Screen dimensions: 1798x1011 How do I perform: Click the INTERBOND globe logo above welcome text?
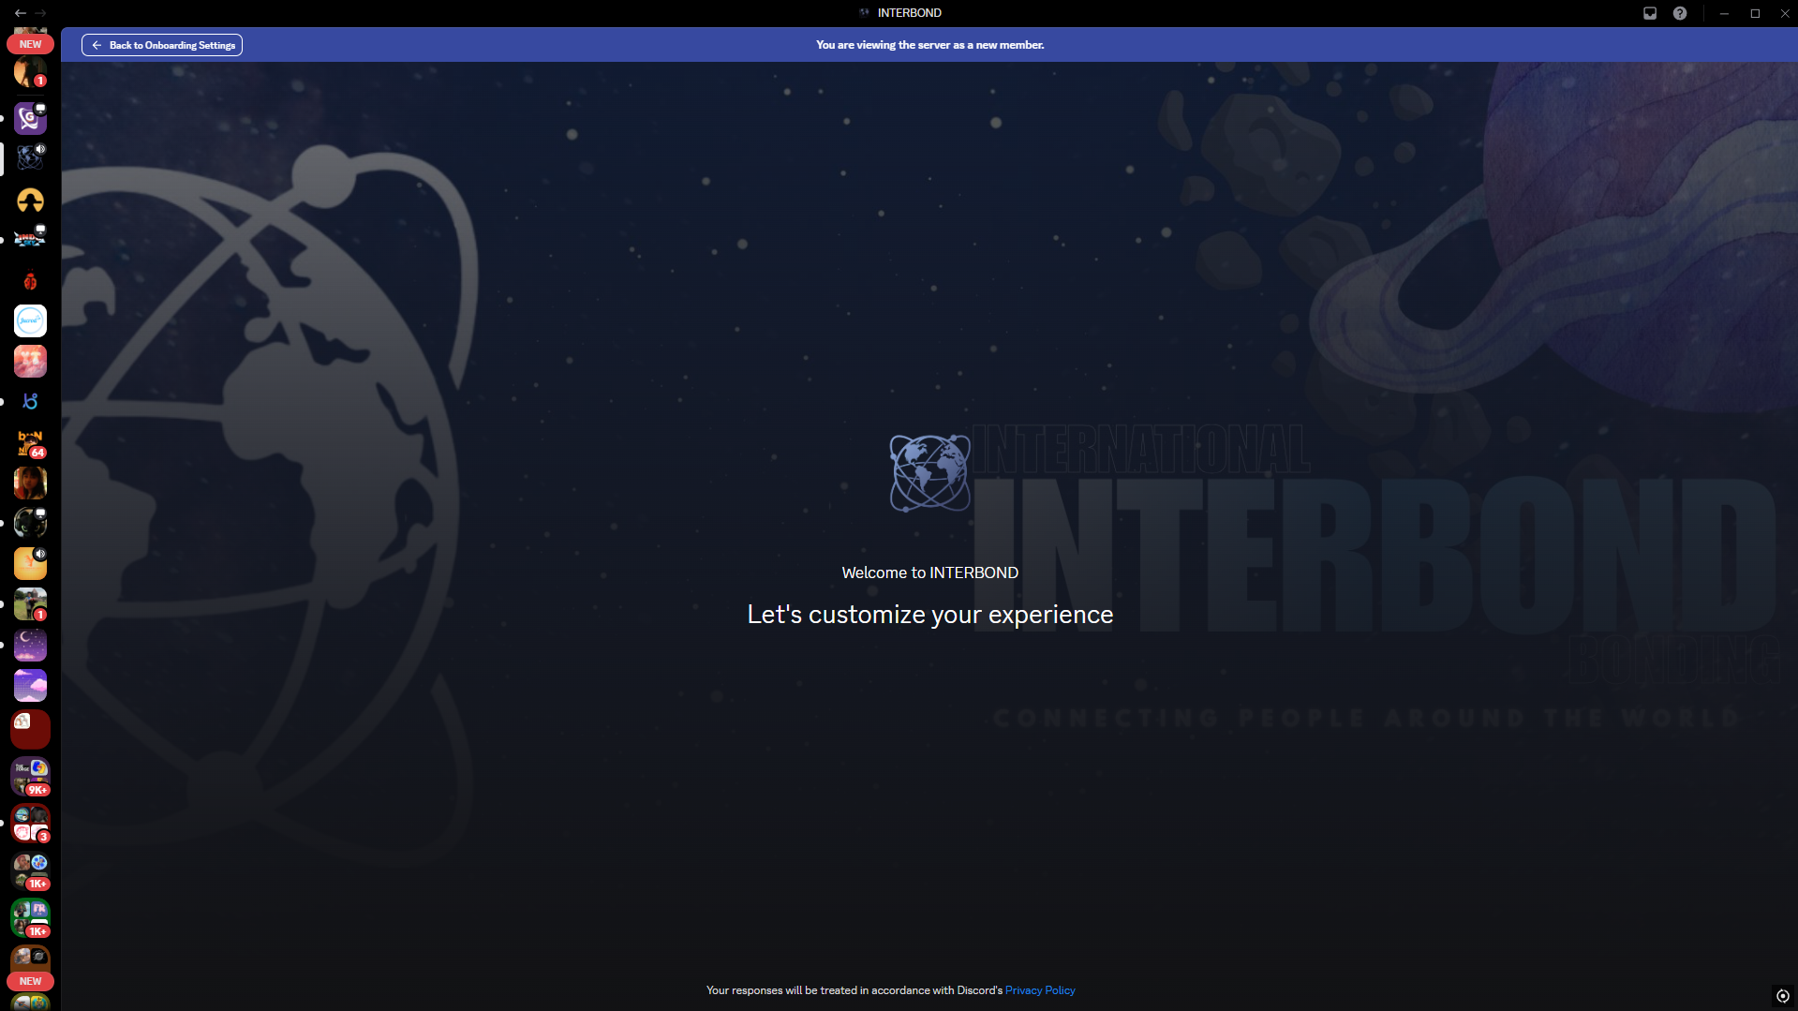tap(930, 473)
